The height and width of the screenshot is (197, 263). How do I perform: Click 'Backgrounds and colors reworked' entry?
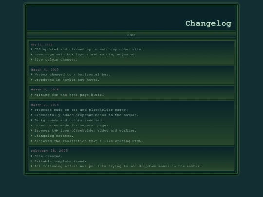pyautogui.click(x=69, y=120)
